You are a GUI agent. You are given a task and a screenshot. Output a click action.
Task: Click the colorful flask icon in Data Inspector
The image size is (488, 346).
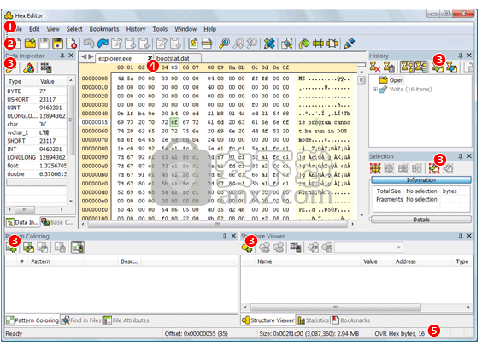29,67
